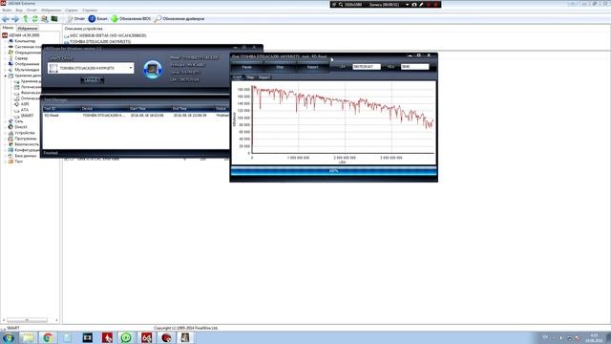Switch to the Graph tab in RD-Read window
The image size is (611, 344).
pos(238,77)
